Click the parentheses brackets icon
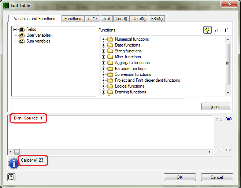241x188 pixels. coord(227,30)
